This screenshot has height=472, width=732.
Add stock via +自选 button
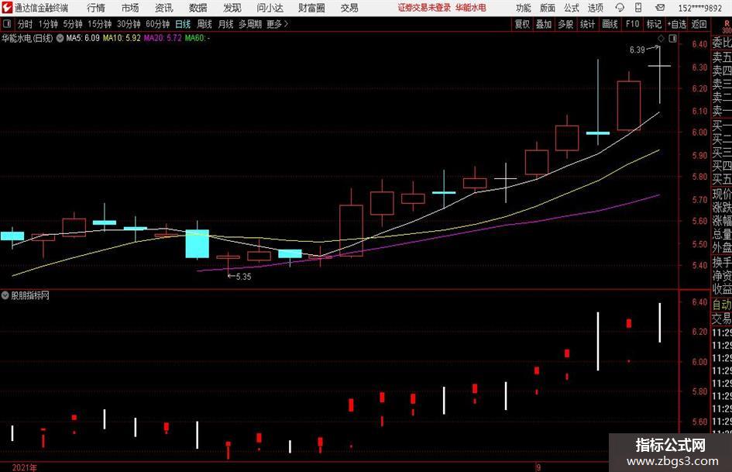pos(677,24)
